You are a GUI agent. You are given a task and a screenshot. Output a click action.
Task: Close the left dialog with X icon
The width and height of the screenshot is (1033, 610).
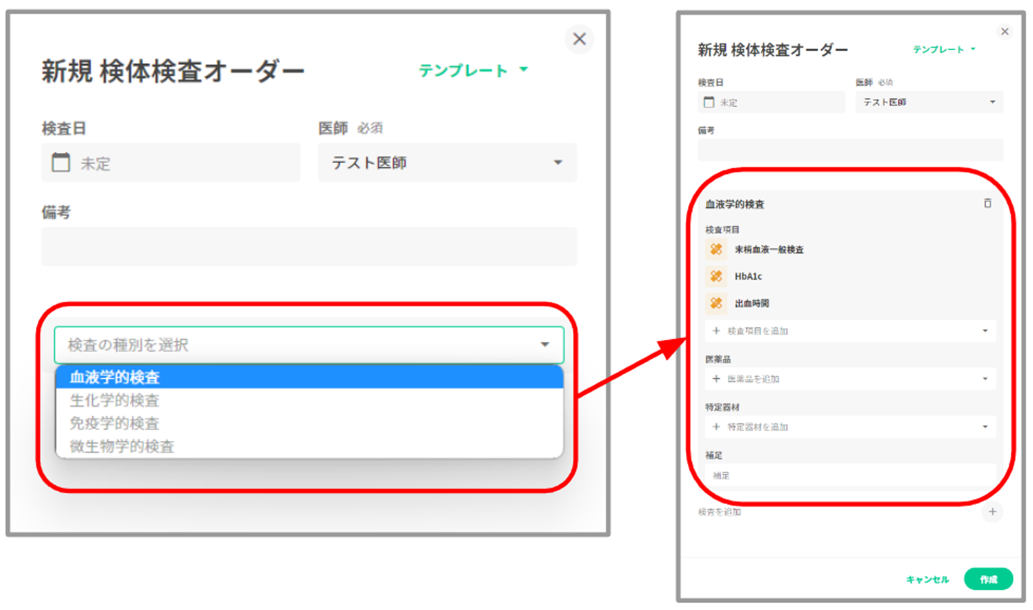coord(579,39)
